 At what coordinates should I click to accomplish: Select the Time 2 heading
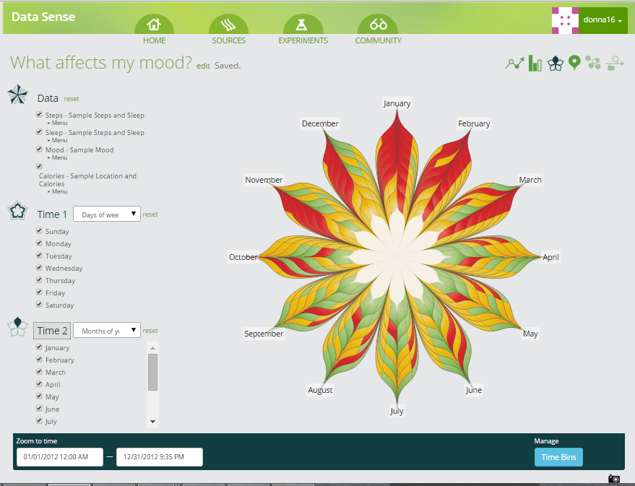pyautogui.click(x=52, y=331)
